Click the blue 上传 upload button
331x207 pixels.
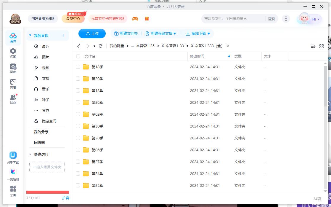(92, 34)
